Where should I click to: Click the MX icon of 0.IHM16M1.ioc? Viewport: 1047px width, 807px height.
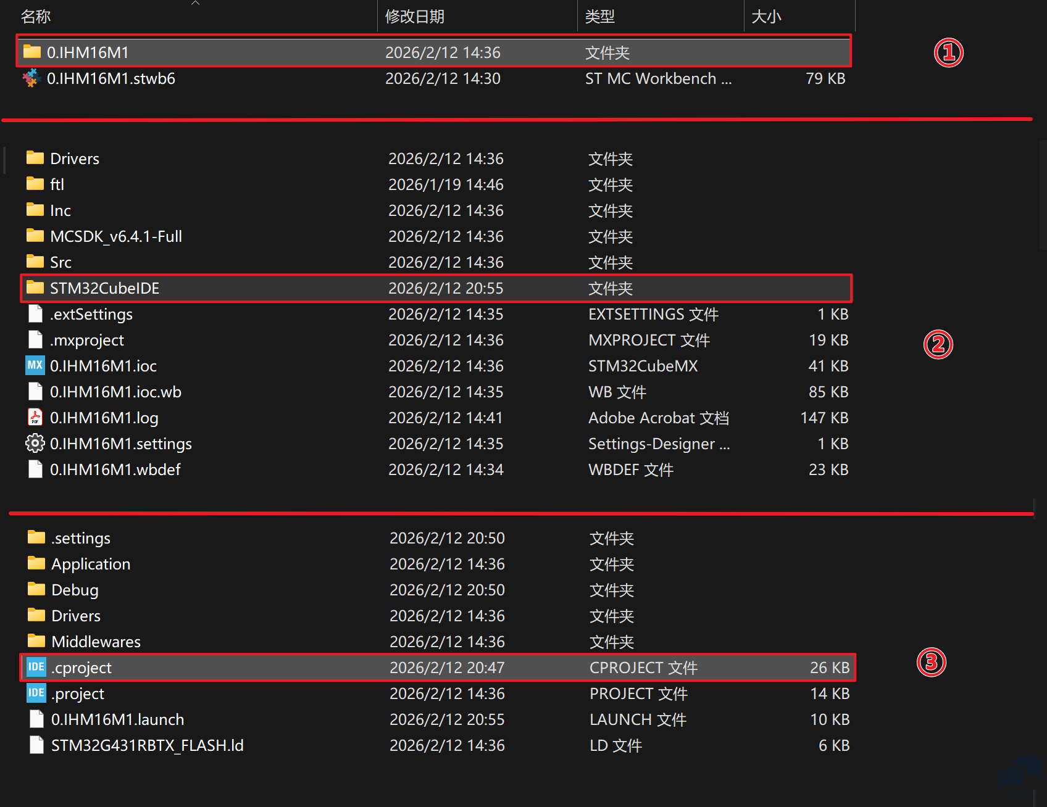click(35, 365)
